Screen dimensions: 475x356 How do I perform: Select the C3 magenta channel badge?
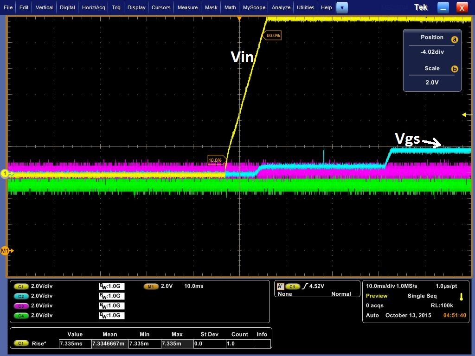click(21, 306)
